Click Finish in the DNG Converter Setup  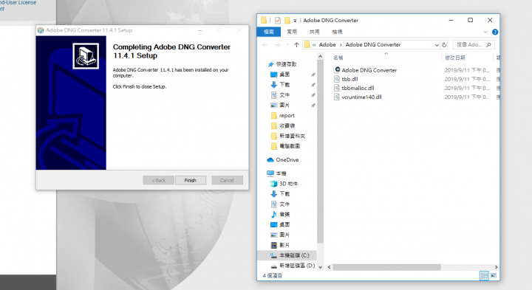pyautogui.click(x=191, y=180)
